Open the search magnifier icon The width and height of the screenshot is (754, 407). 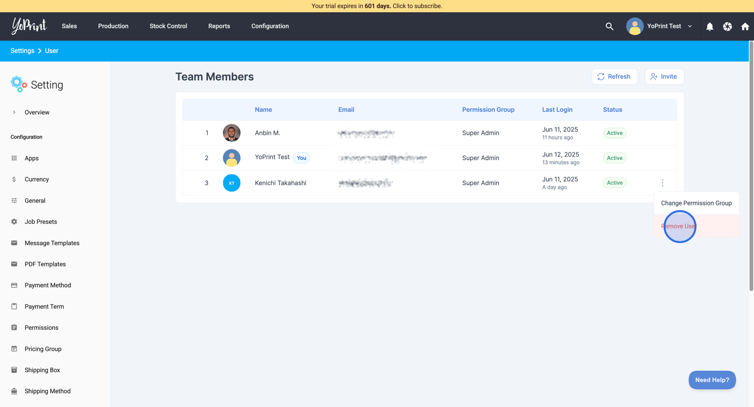click(609, 26)
